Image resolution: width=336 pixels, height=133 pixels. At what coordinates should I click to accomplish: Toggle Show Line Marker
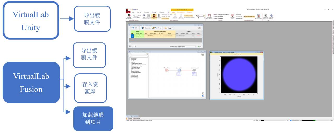click(218, 16)
